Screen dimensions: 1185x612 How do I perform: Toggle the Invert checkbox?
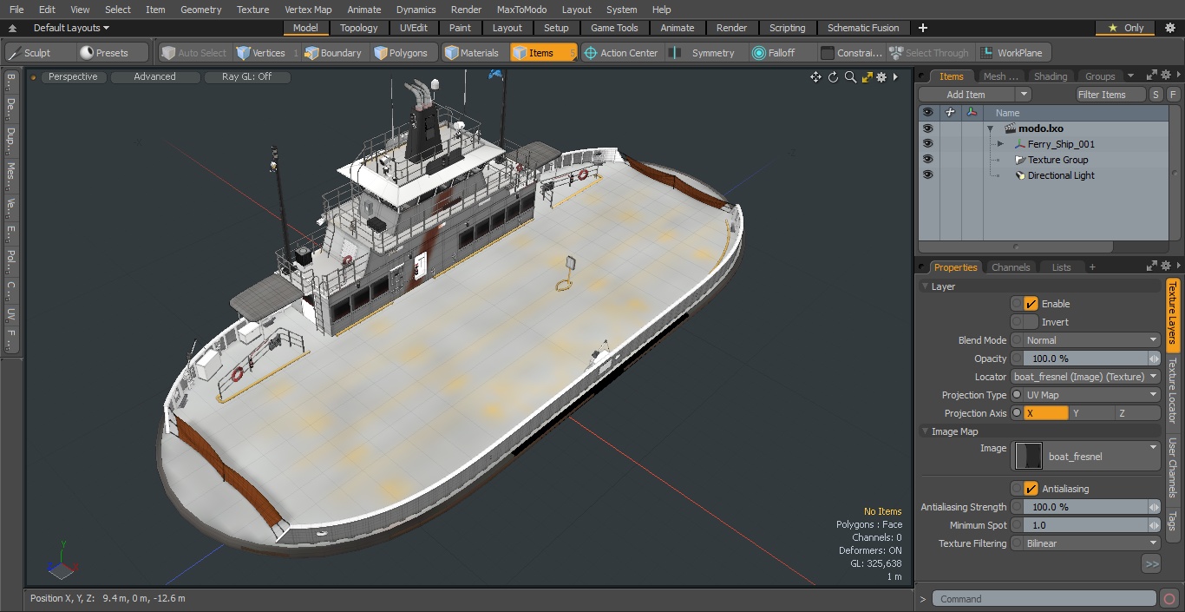tap(1031, 322)
